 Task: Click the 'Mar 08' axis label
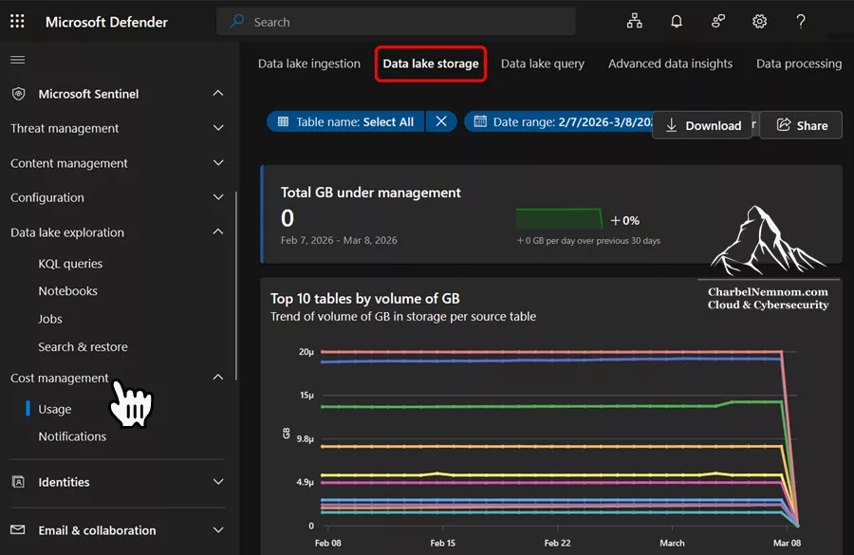tap(787, 543)
